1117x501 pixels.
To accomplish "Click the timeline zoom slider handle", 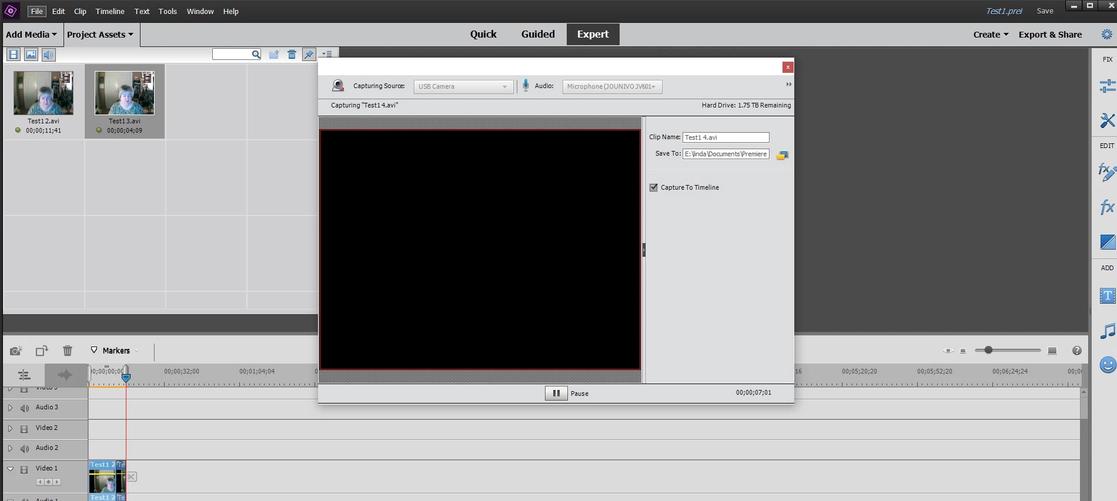I will pyautogui.click(x=988, y=350).
